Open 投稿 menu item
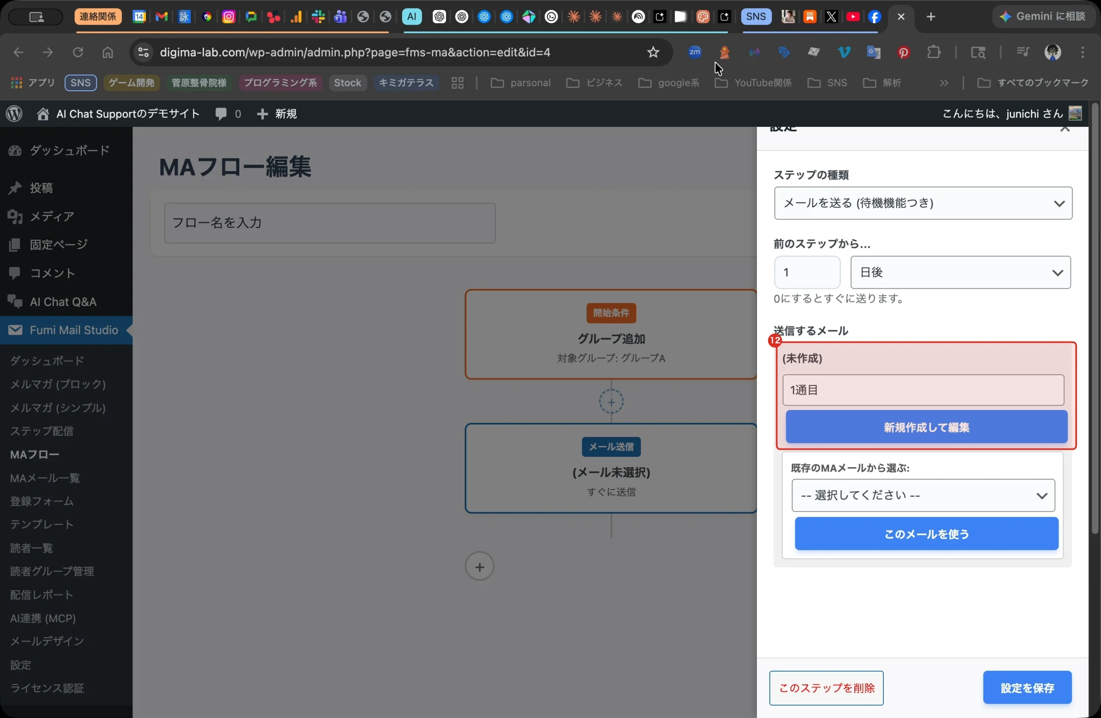Viewport: 1101px width, 718px height. click(66, 188)
